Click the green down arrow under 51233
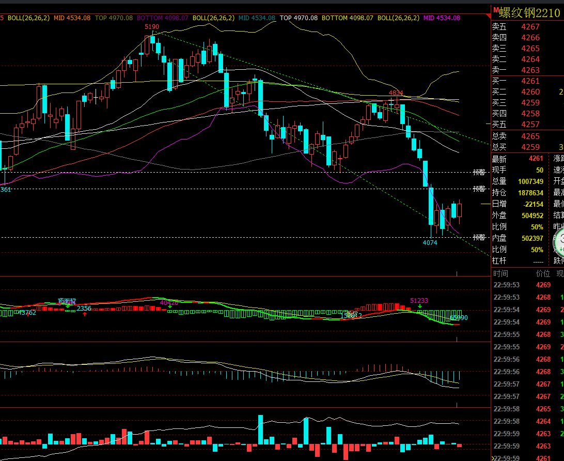The width and height of the screenshot is (564, 461). coord(420,306)
